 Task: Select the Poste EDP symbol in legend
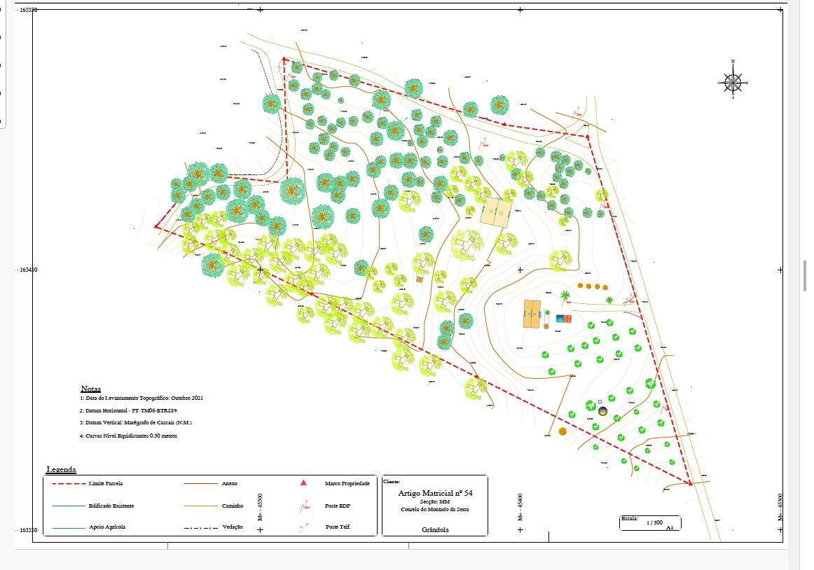pyautogui.click(x=303, y=505)
